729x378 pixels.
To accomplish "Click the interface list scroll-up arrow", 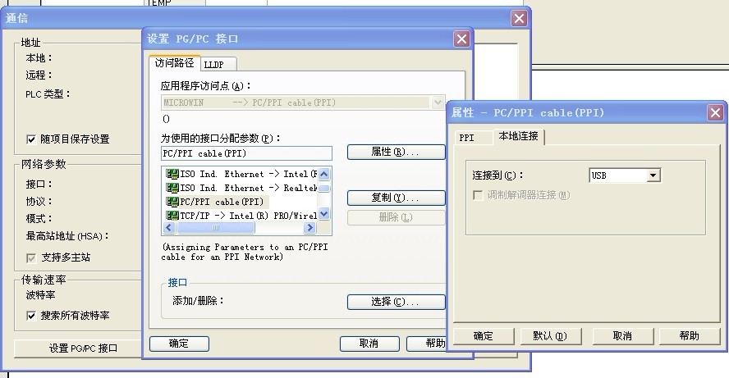I will pos(323,174).
